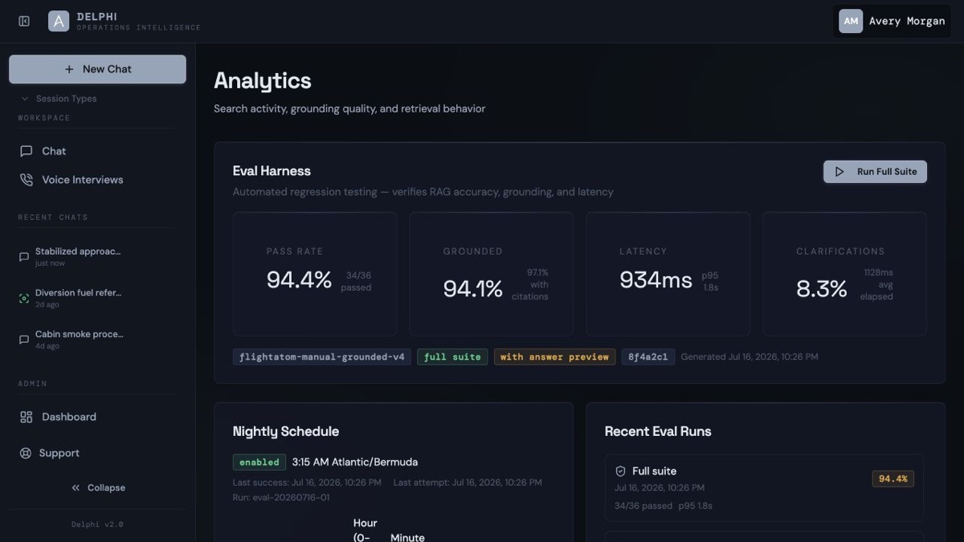
Task: Click the Collapse double-chevron icon
Action: pos(76,487)
